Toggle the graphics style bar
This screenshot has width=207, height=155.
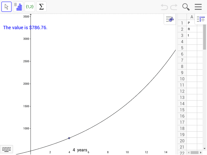[170, 19]
